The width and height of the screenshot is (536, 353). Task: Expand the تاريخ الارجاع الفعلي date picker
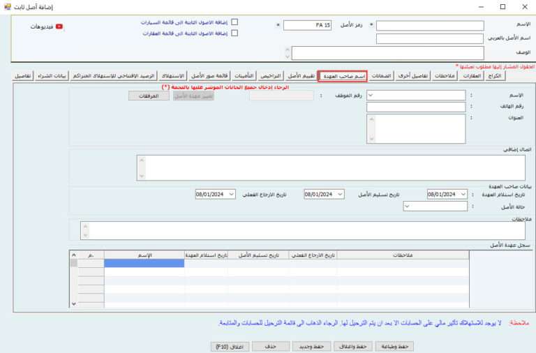[x=232, y=194]
